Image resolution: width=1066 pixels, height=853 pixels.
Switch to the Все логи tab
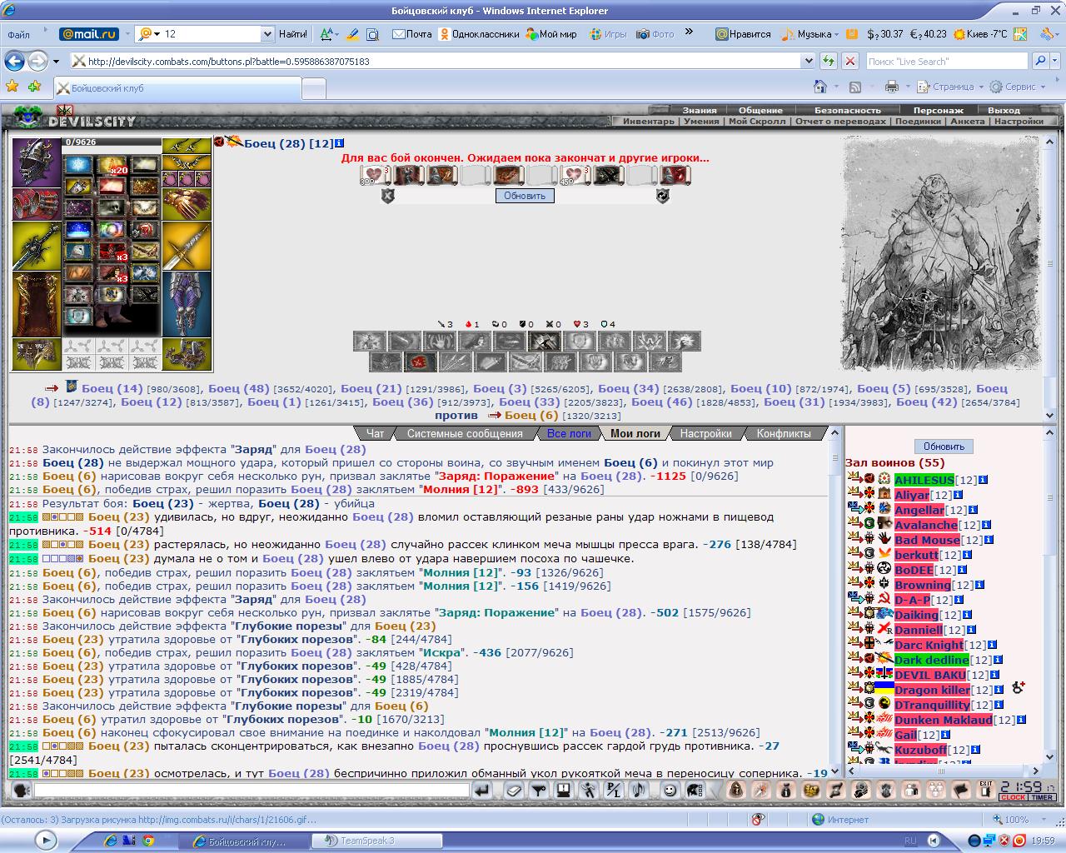tap(569, 433)
